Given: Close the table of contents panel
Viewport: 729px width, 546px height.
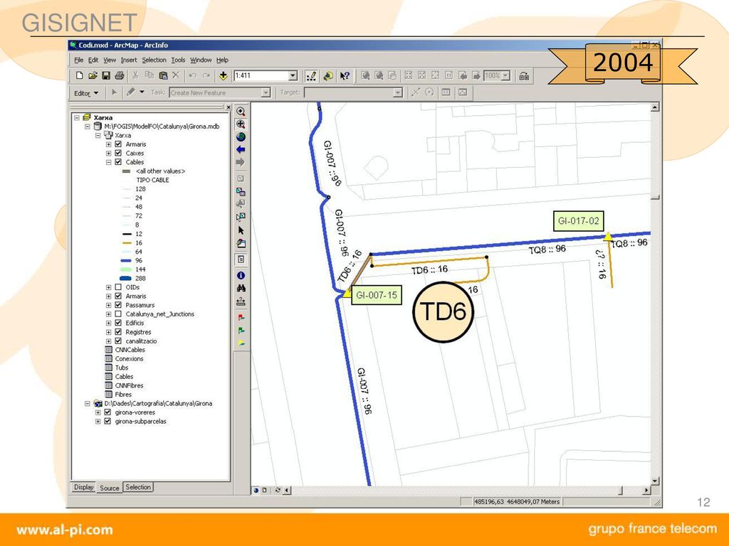Looking at the screenshot, I should tap(229, 107).
